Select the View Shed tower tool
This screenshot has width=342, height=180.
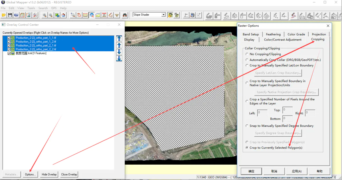pos(104,15)
